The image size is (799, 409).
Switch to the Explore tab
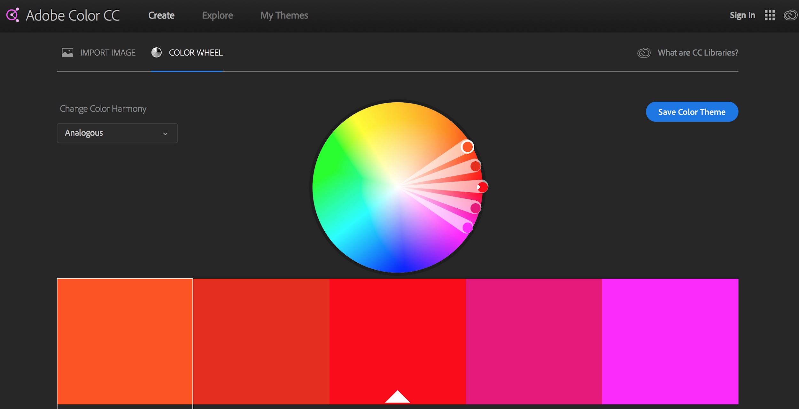[217, 15]
